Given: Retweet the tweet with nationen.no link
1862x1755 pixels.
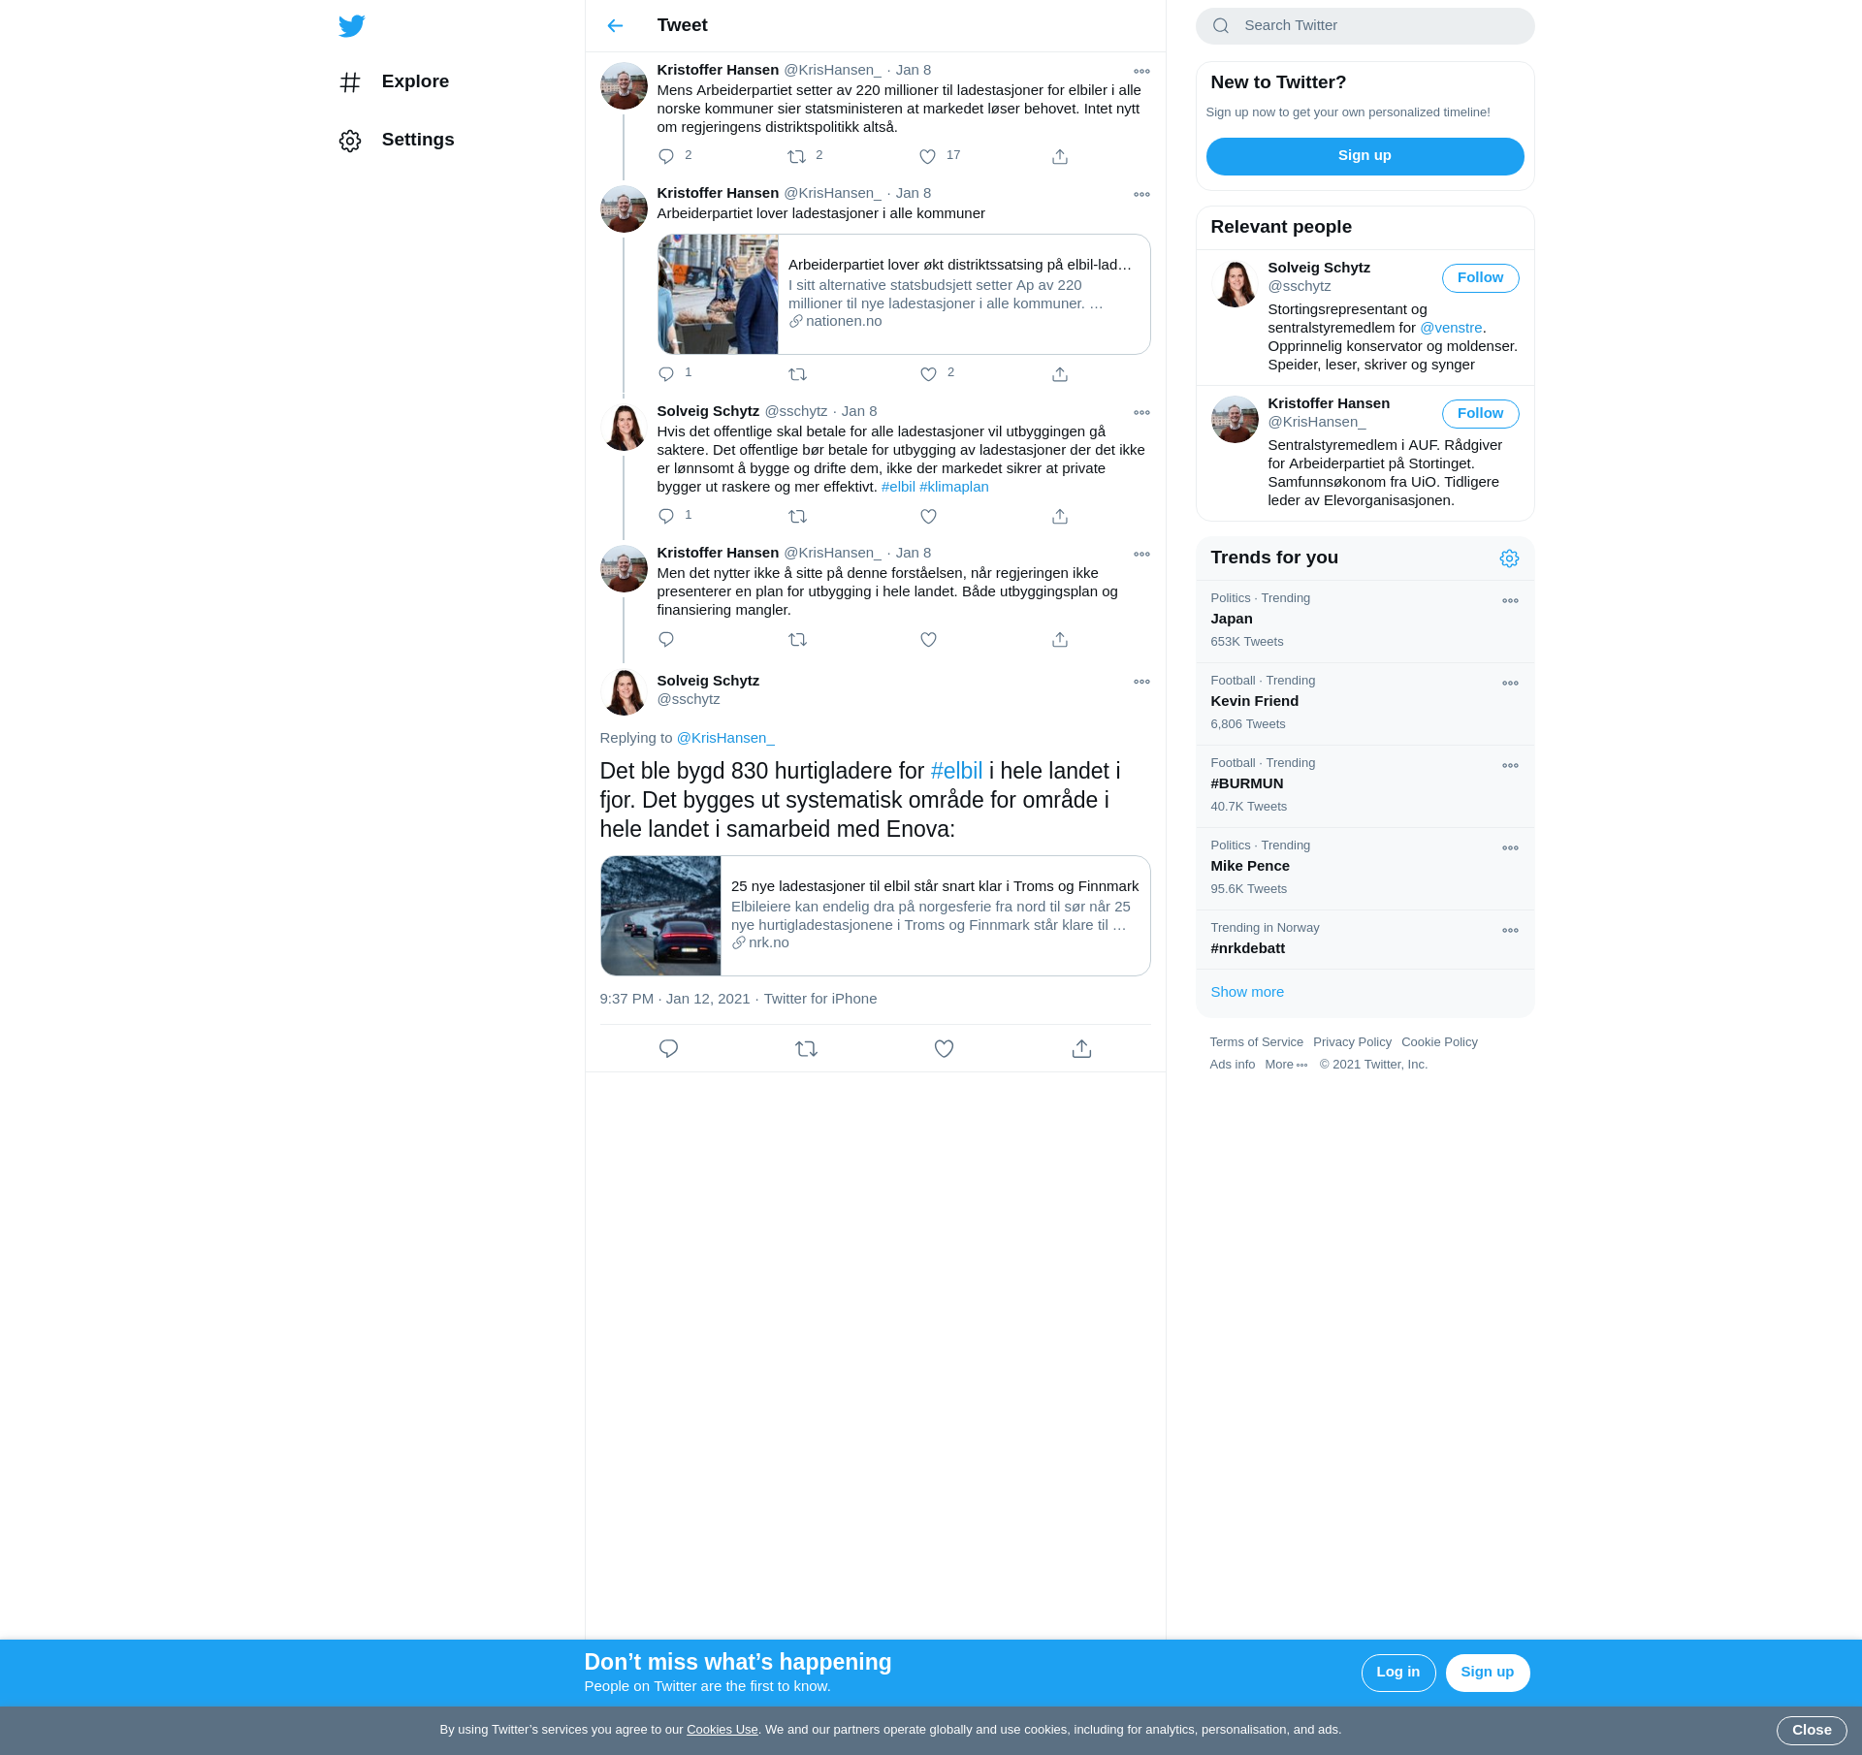Looking at the screenshot, I should 797,374.
